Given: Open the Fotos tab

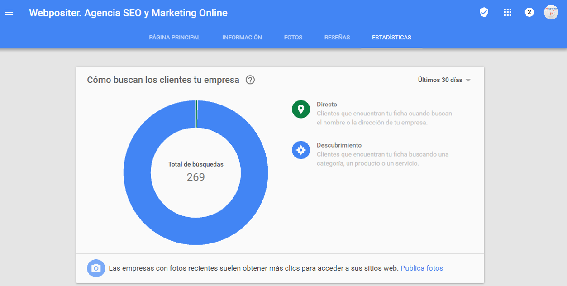Looking at the screenshot, I should (x=293, y=38).
